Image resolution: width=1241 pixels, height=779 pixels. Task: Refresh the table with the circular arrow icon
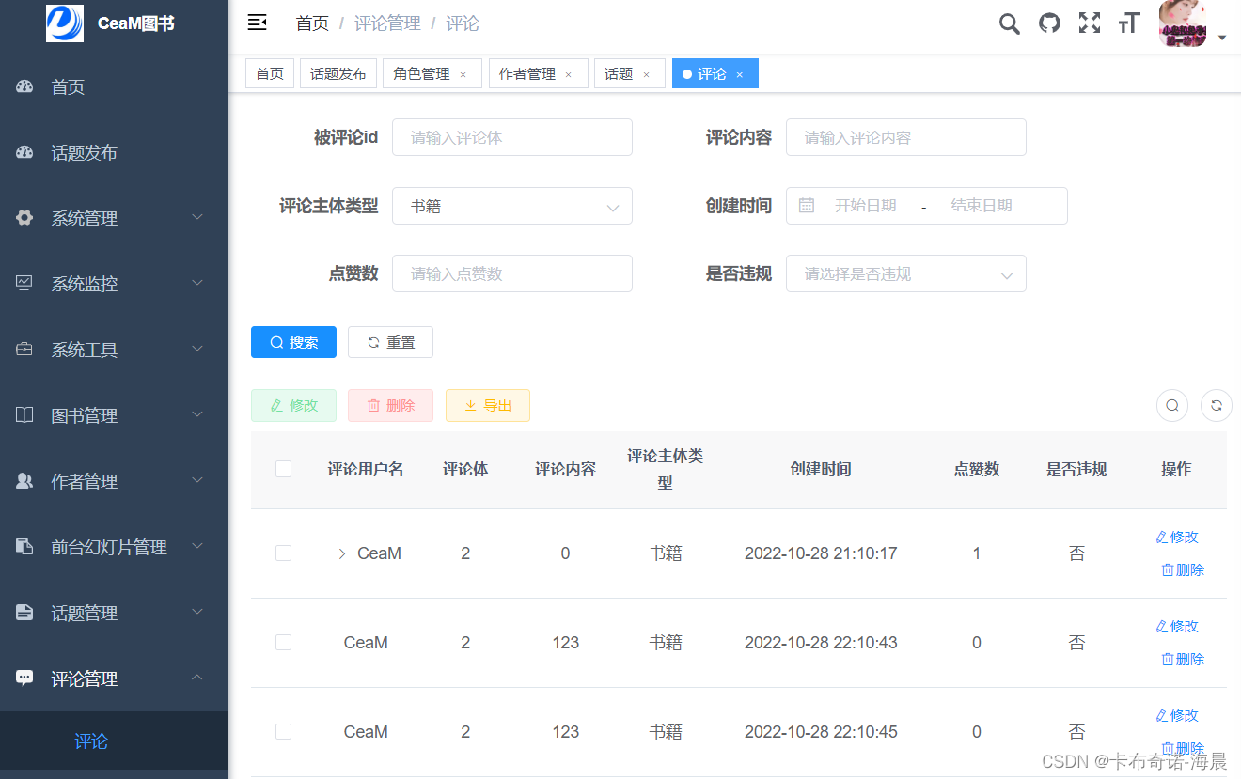[1216, 405]
